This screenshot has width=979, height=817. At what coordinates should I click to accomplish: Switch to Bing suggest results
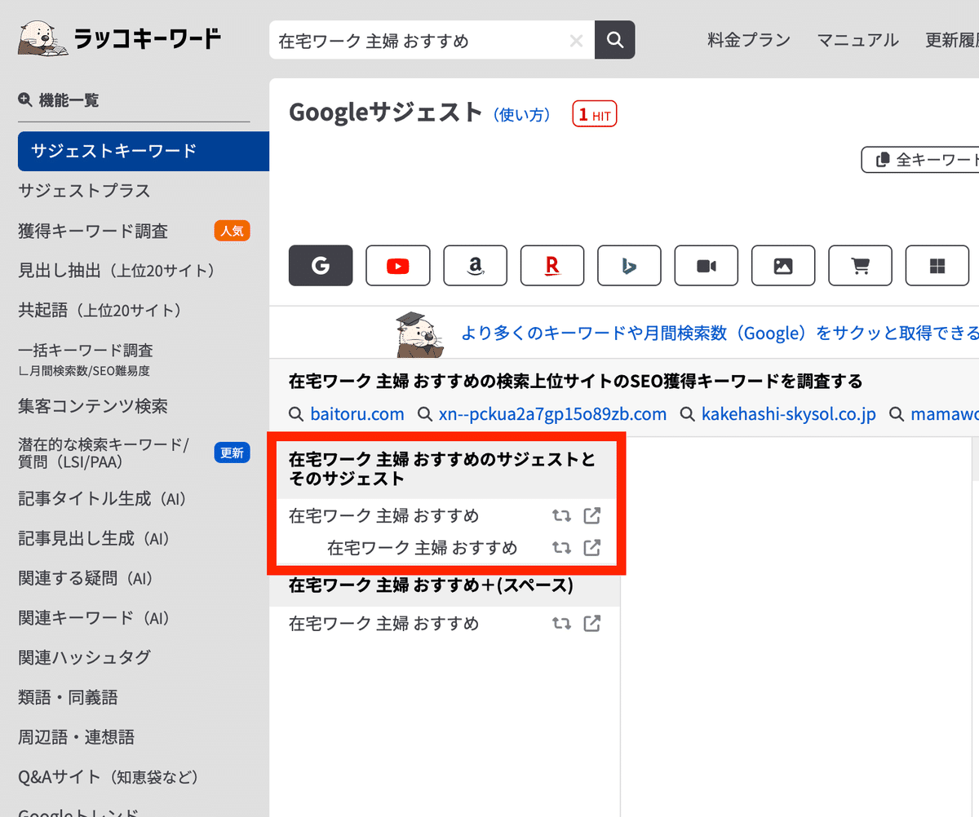click(629, 265)
